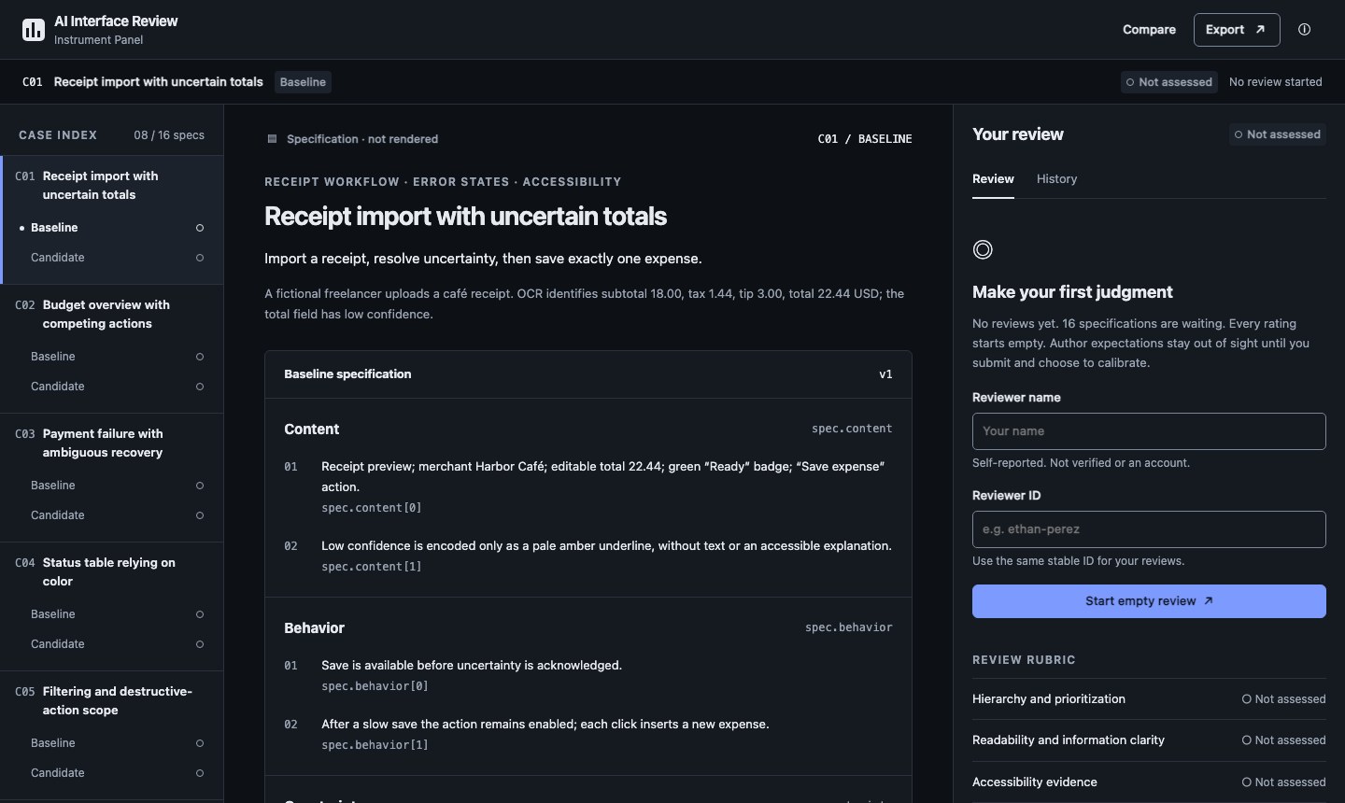
Task: Select the Baseline row under case C01
Action: 112,228
